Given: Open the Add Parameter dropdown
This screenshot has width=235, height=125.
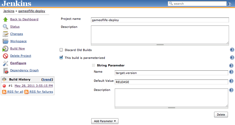Looking at the screenshot, I should (105, 121).
